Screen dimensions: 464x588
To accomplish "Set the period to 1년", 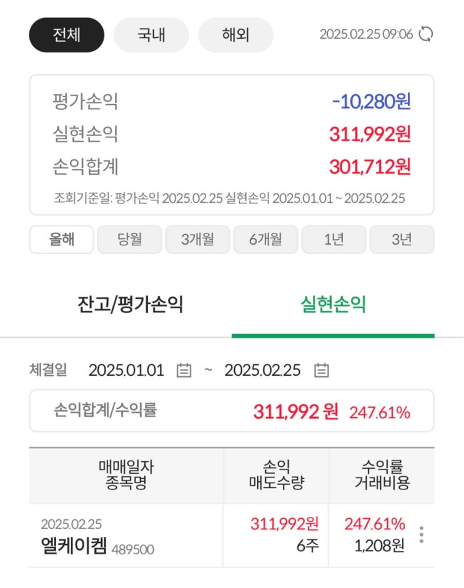I will click(x=333, y=239).
